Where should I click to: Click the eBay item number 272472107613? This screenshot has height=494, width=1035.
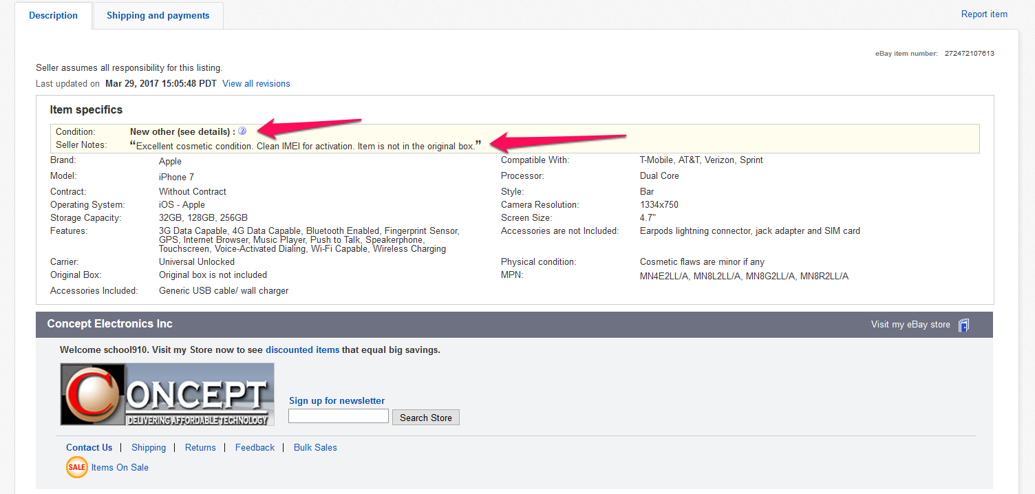(969, 53)
